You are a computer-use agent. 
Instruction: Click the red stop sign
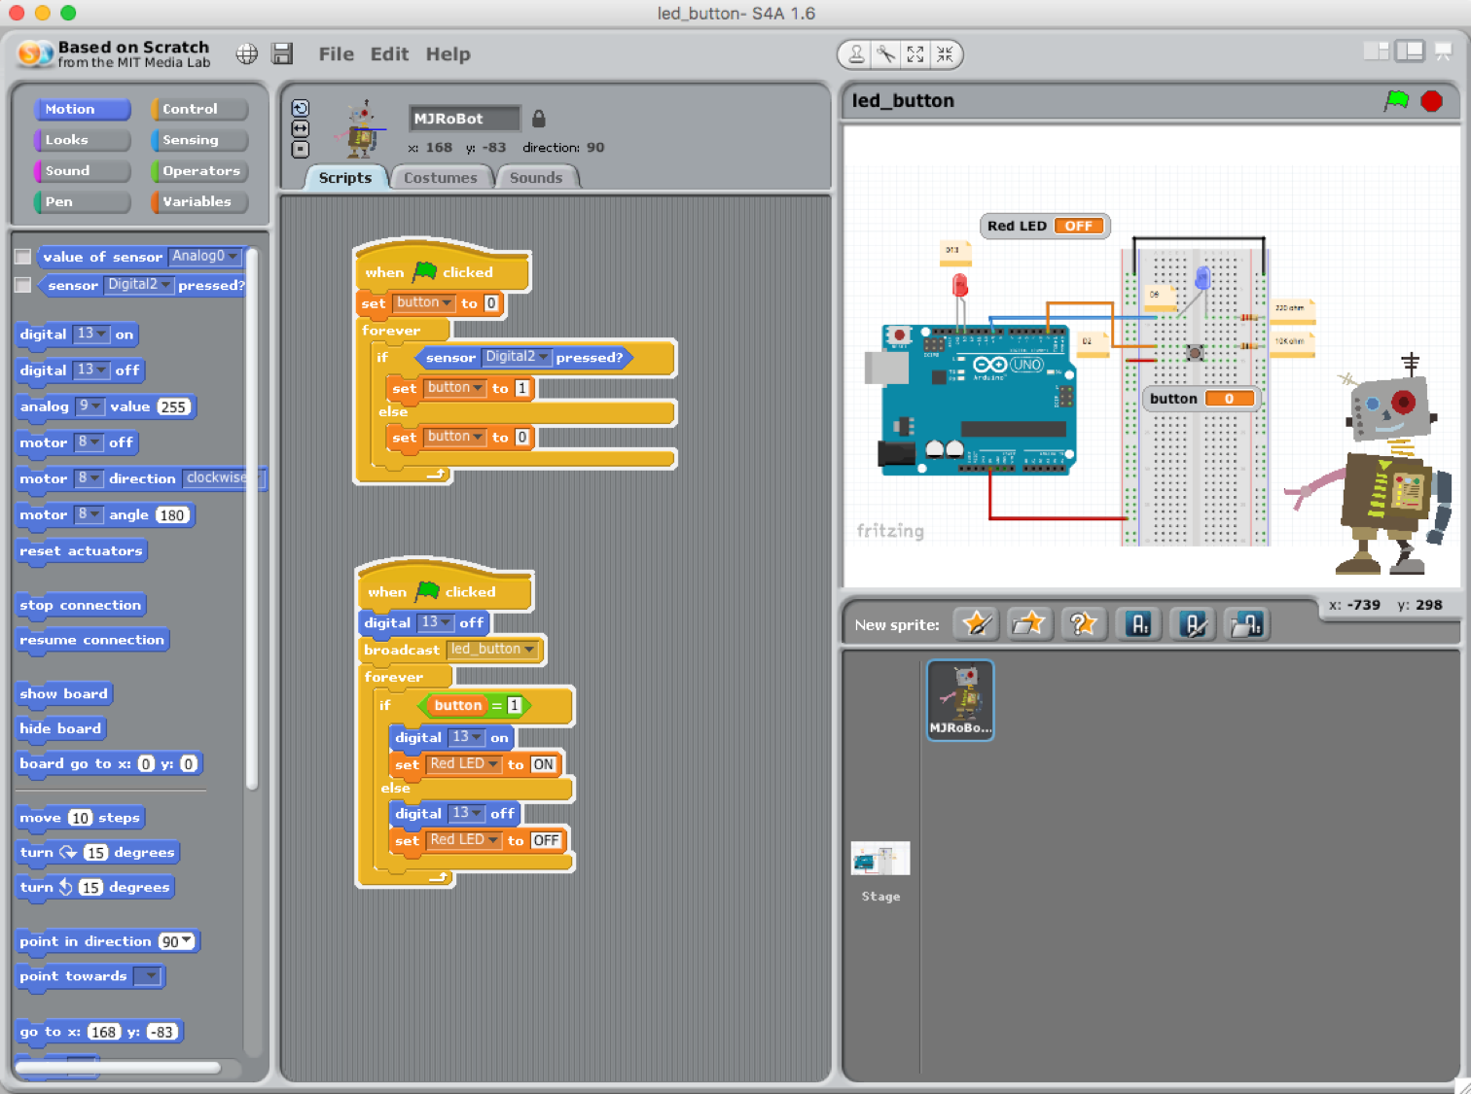(x=1432, y=100)
